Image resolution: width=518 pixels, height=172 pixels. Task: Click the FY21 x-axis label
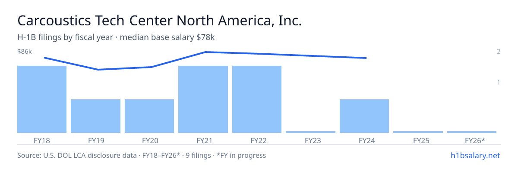pos(203,140)
